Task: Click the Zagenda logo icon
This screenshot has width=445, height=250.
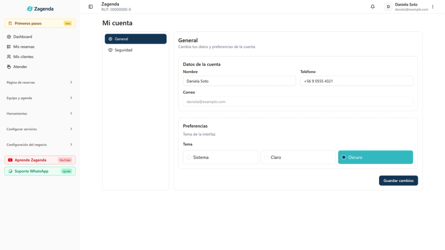Action: tap(30, 9)
